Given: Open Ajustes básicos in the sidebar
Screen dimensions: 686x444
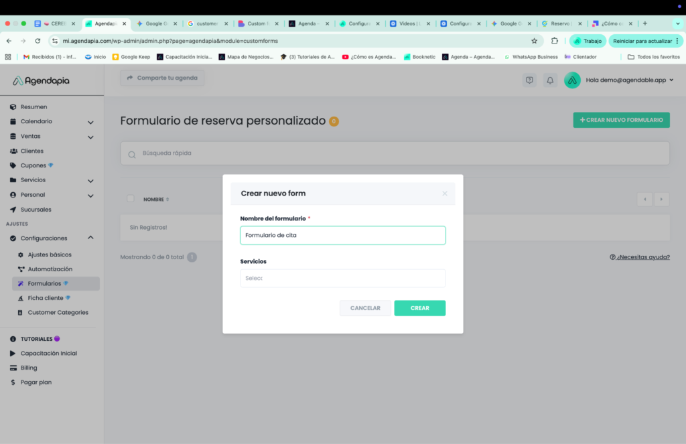Looking at the screenshot, I should coord(50,255).
